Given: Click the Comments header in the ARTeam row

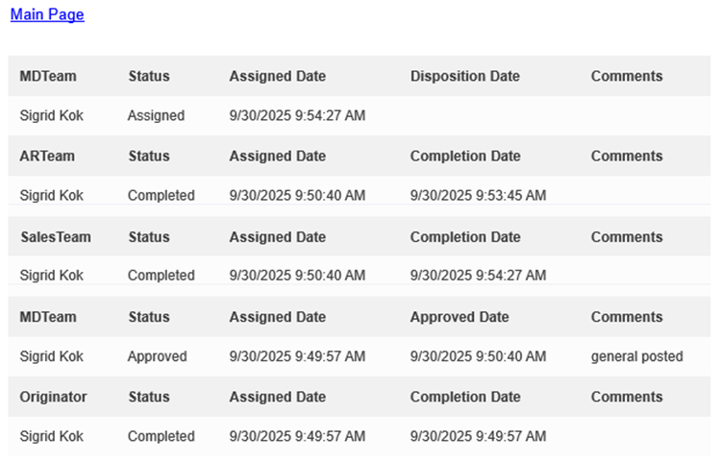Looking at the screenshot, I should pyautogui.click(x=627, y=156).
